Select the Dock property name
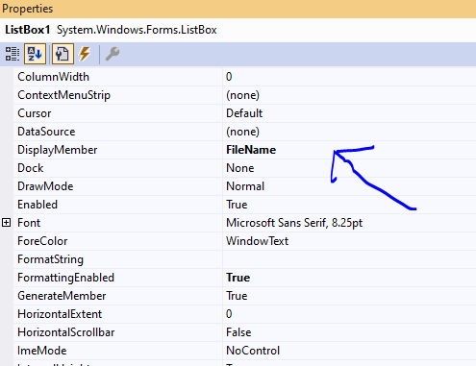476x366 pixels. coord(31,168)
